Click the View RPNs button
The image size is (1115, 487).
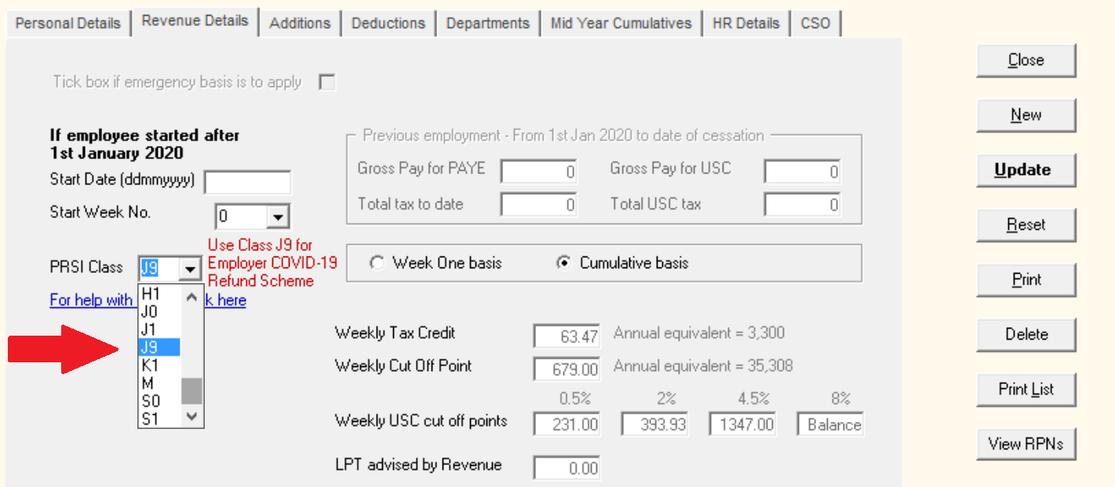[x=1026, y=444]
